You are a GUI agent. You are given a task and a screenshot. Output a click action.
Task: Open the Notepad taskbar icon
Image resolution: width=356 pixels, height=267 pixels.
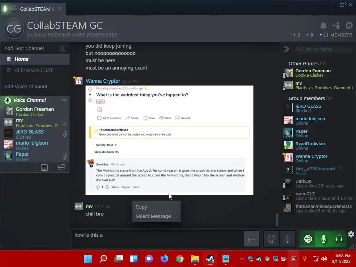coord(225,259)
